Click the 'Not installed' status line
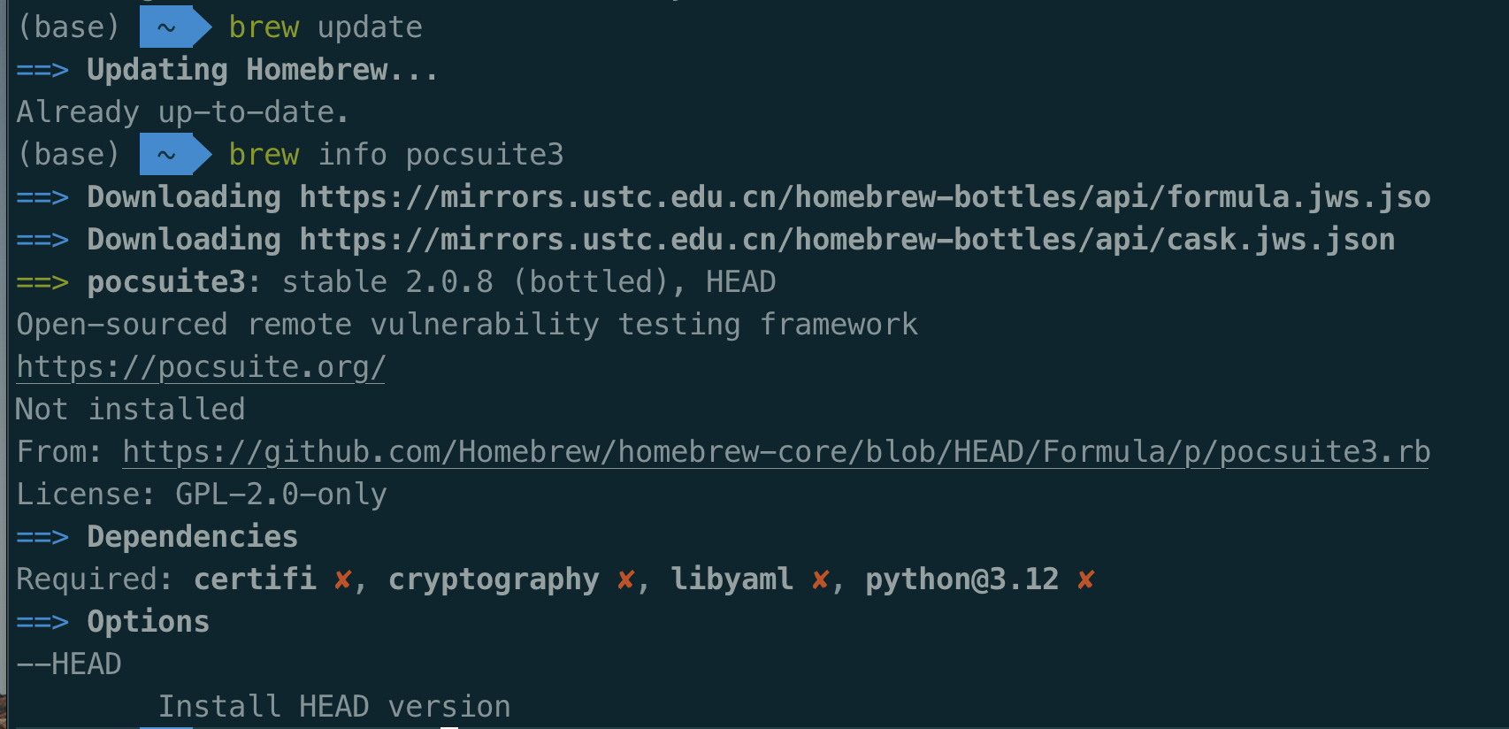The height and width of the screenshot is (729, 1509). pos(130,410)
